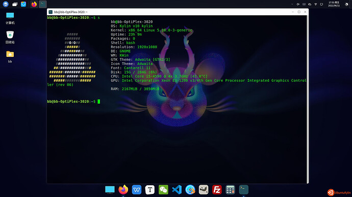The image size is (352, 197).
Task: Open the Wi-Fi network tray icon
Action: [316, 4]
